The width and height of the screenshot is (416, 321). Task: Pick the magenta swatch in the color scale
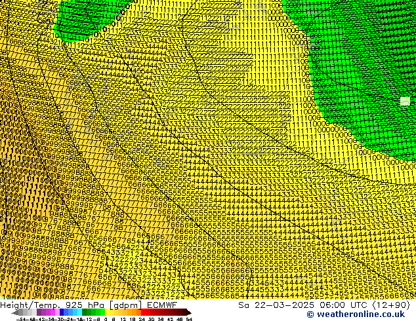(52, 312)
